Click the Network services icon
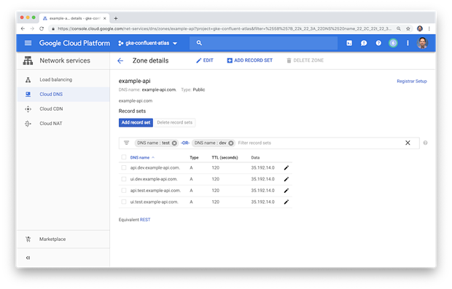 [28, 60]
